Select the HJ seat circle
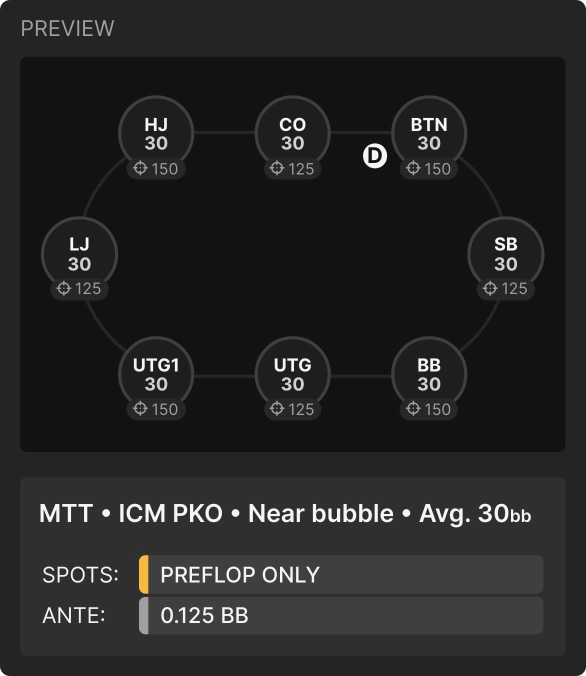Screen dimensions: 586x676 156,133
